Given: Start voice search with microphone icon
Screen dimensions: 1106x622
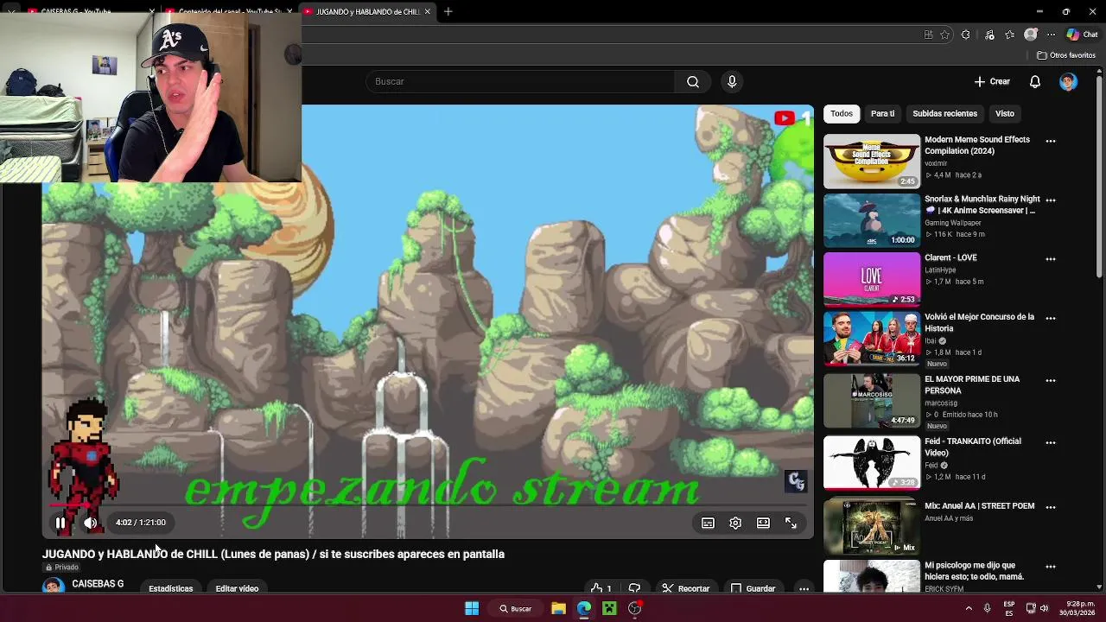Looking at the screenshot, I should [732, 81].
